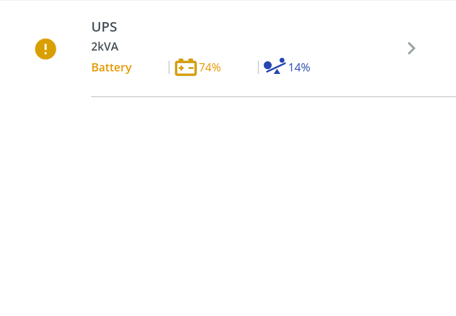
Task: Click separator before the load icon
Action: pyautogui.click(x=258, y=68)
